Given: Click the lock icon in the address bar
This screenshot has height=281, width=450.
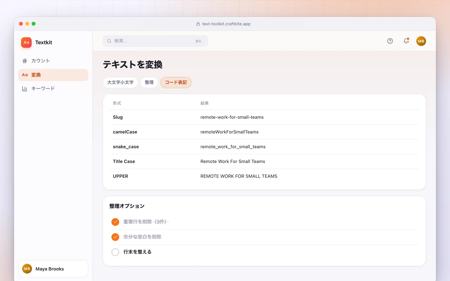Looking at the screenshot, I should [x=198, y=24].
